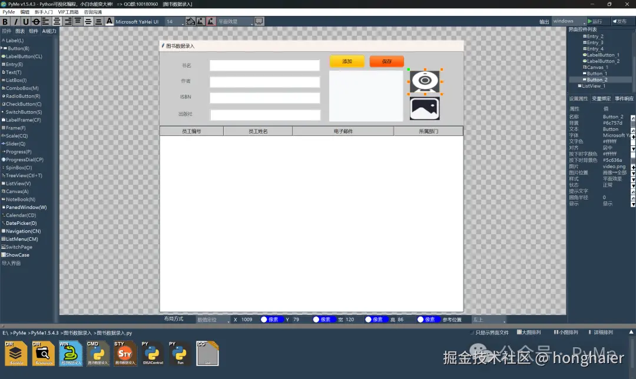
Task: Toggle the 像素 switch next to 宽 value
Action: click(376, 320)
